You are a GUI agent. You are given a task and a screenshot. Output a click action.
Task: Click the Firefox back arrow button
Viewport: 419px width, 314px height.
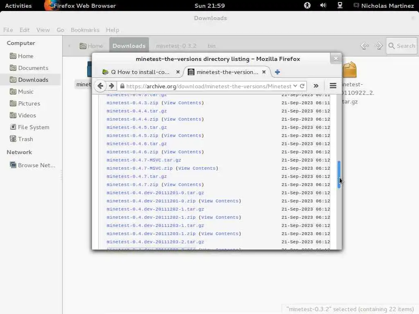(x=100, y=86)
